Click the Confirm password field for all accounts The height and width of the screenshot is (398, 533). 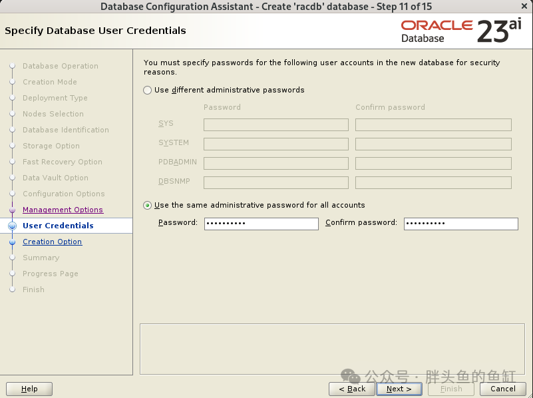[460, 224]
